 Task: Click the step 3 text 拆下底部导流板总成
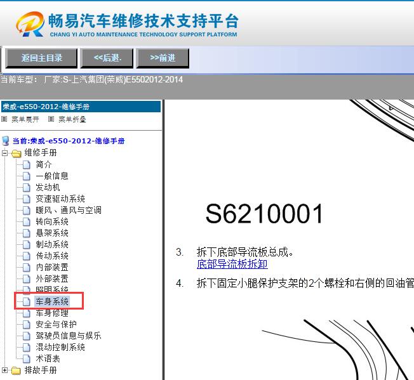coord(245,252)
